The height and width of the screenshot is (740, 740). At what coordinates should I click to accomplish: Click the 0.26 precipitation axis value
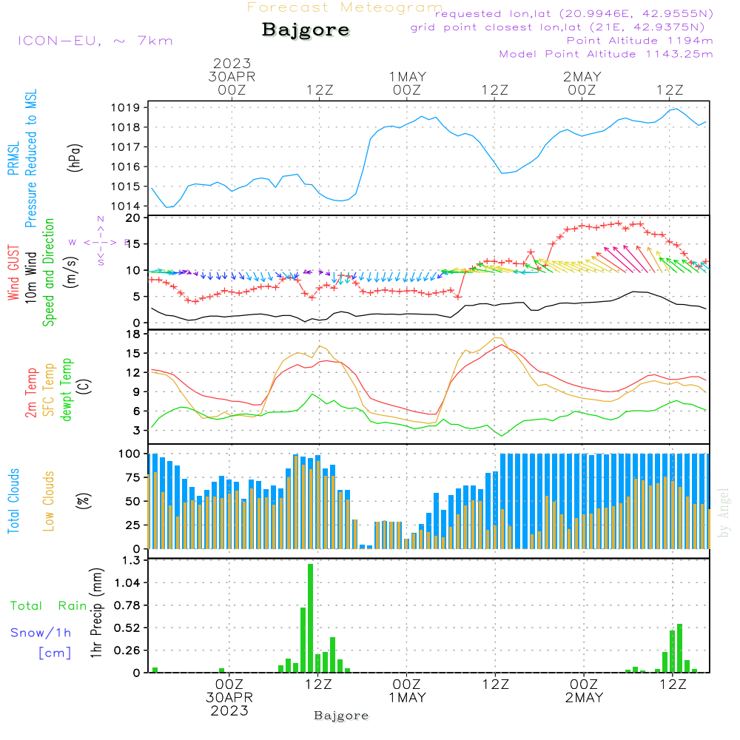coord(127,650)
